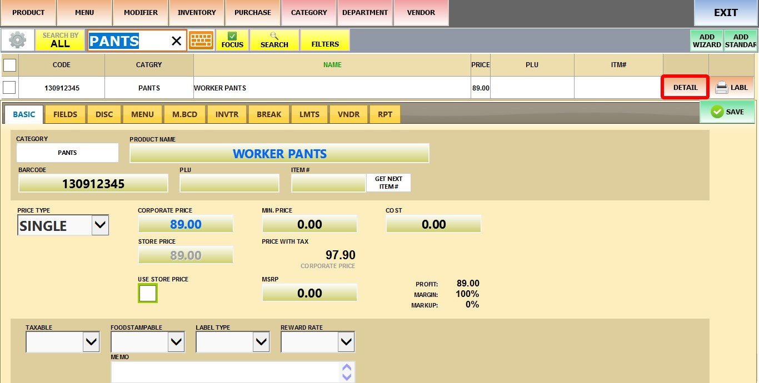Click the Corporate Price field
Screen dimensions: 759x383
(x=186, y=224)
